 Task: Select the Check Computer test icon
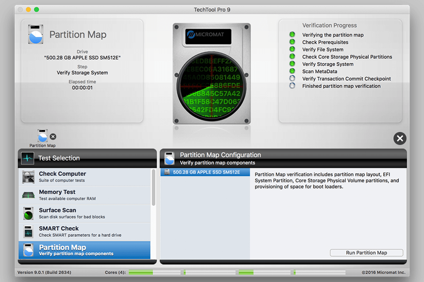click(28, 177)
